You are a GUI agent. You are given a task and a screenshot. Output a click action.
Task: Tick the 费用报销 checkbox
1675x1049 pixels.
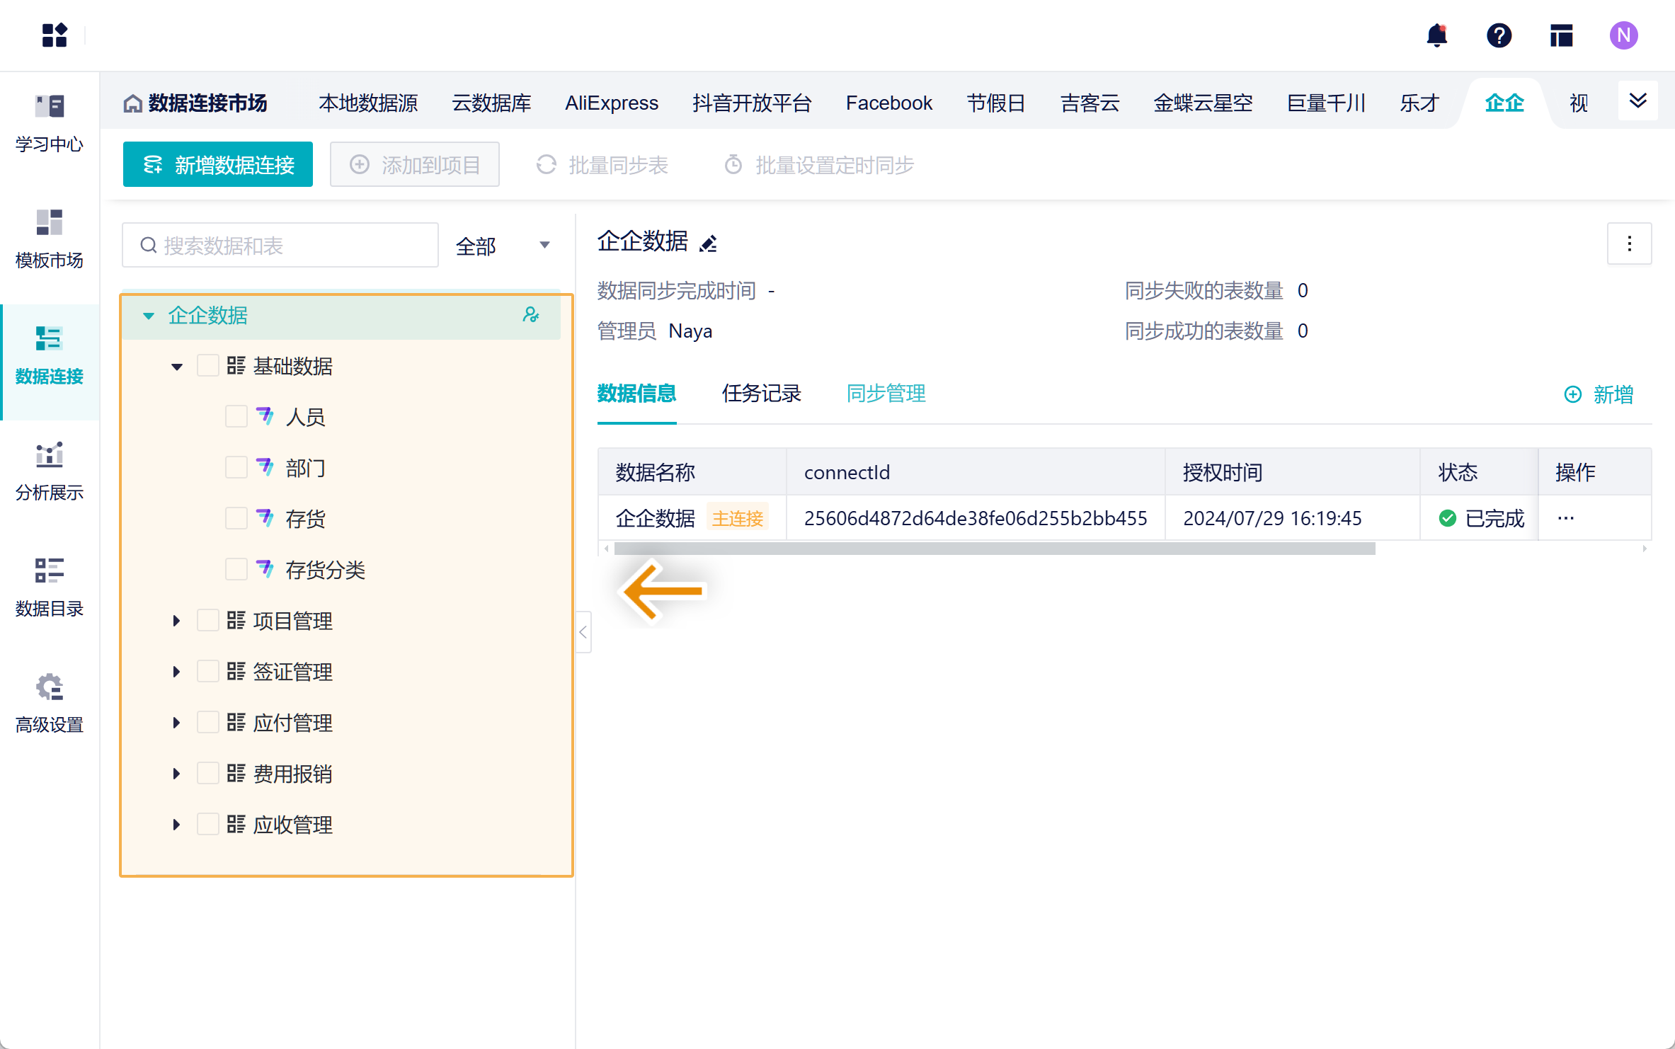click(x=207, y=773)
